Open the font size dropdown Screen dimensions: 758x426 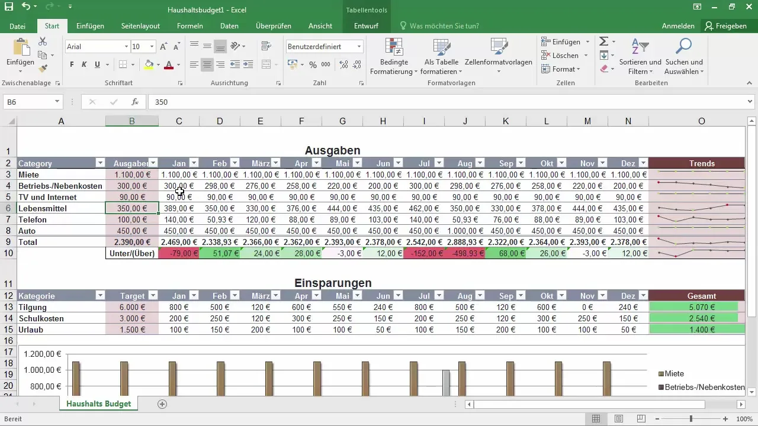pyautogui.click(x=152, y=46)
